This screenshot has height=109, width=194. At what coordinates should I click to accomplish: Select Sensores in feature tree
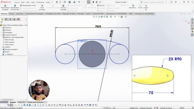[x=8, y=30]
